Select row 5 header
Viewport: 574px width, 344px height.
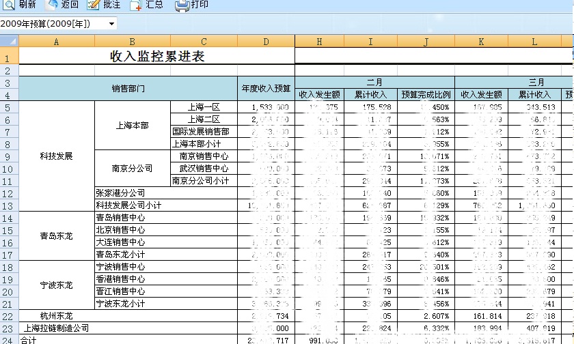pos(9,107)
